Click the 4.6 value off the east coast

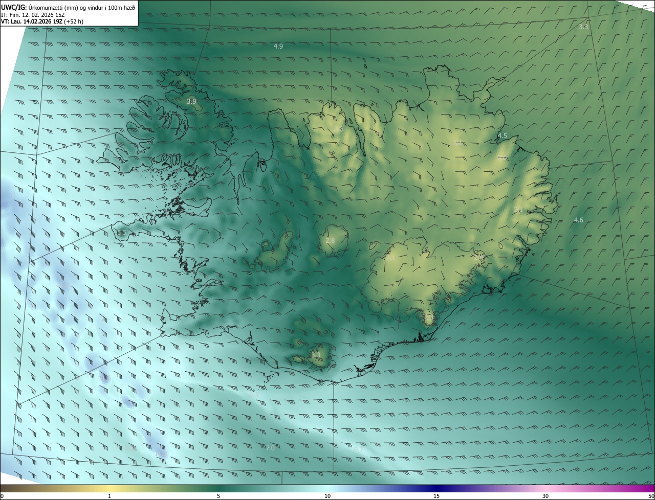click(x=578, y=220)
